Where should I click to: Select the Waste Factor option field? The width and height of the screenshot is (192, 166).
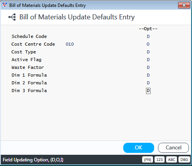pos(148,67)
